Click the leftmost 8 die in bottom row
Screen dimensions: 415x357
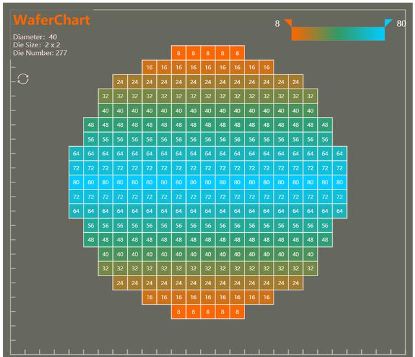pyautogui.click(x=179, y=312)
